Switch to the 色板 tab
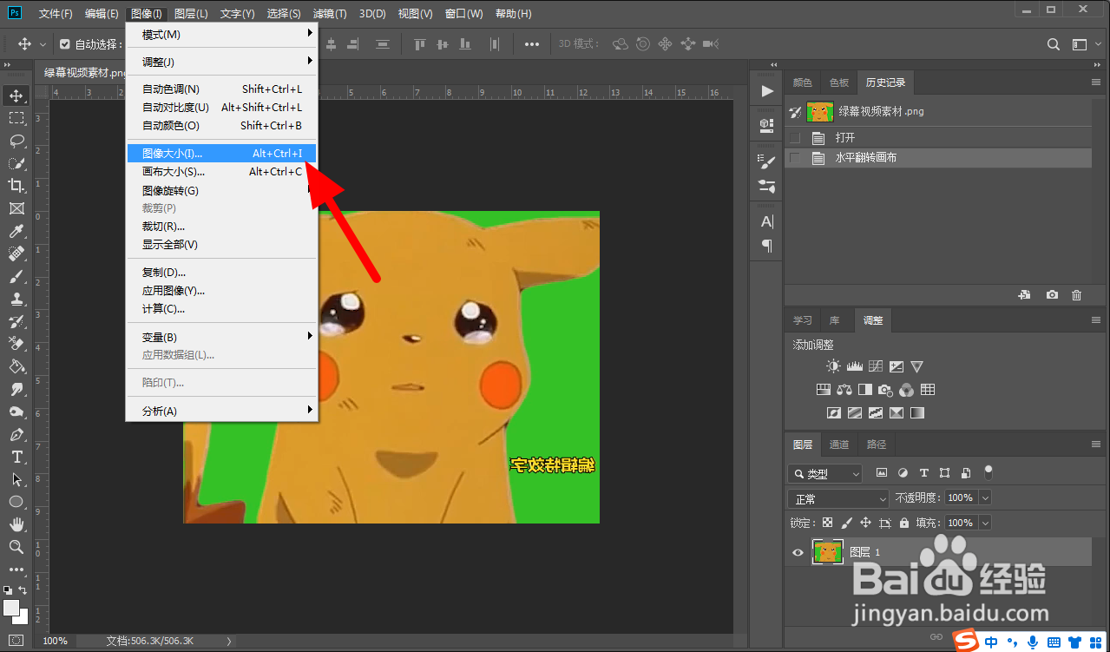Screen dimensions: 1110x652 [839, 82]
